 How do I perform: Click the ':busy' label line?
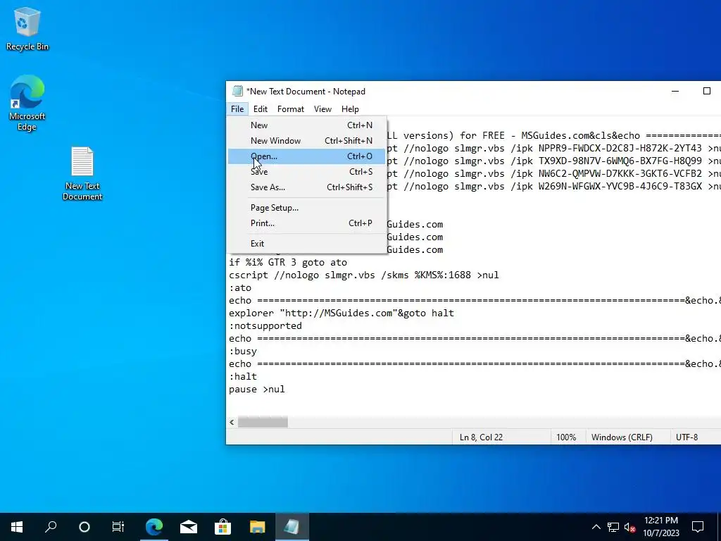(x=243, y=352)
